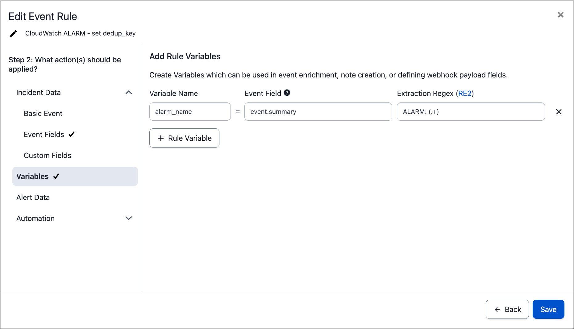Open Custom Fields in sidebar

[x=48, y=156]
